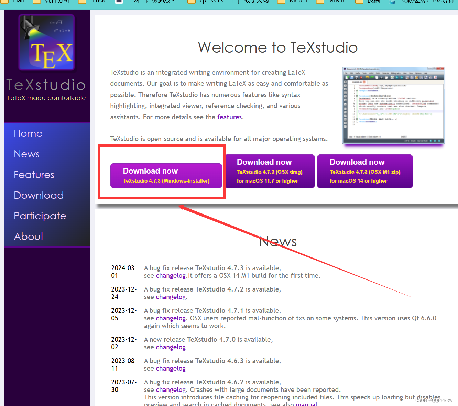Click the news date 2023-12-24
458x406 pixels.
pos(124,293)
